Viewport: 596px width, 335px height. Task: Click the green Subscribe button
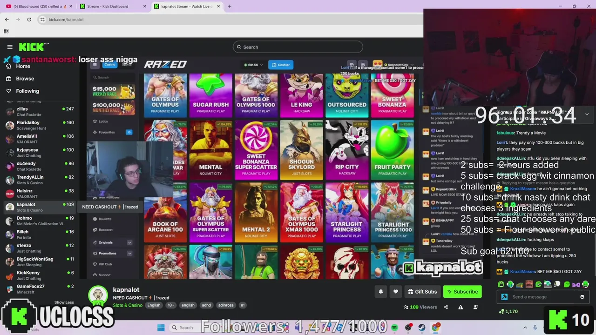tap(462, 292)
